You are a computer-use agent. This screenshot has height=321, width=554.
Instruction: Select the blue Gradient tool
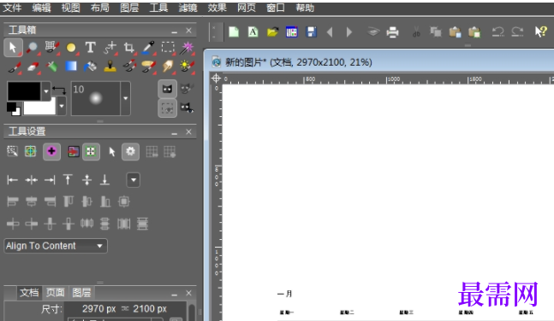click(x=71, y=67)
